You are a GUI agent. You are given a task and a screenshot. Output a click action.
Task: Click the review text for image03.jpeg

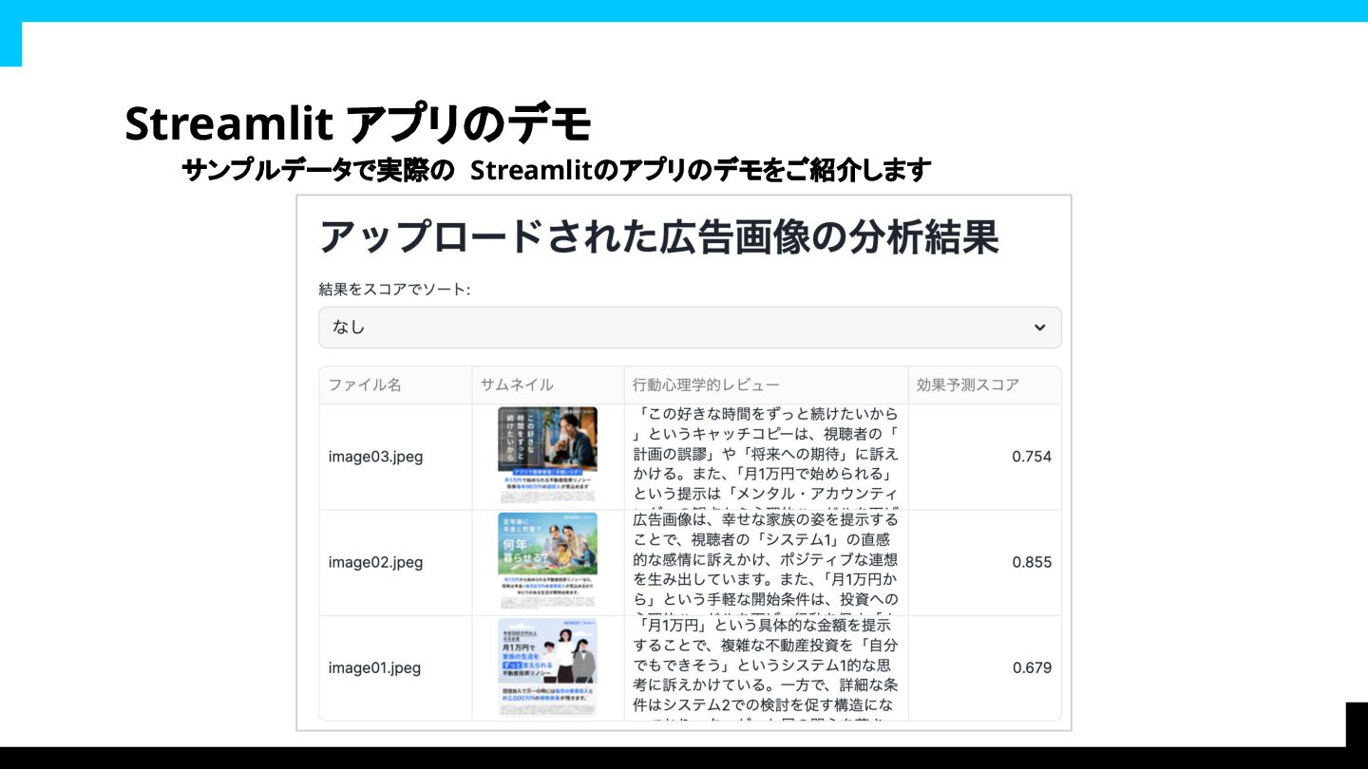[x=766, y=457]
